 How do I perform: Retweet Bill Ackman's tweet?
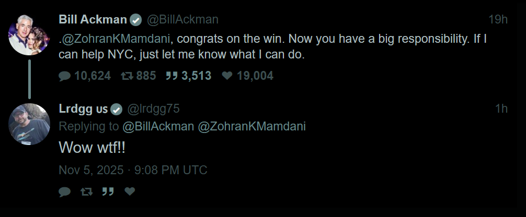127,76
